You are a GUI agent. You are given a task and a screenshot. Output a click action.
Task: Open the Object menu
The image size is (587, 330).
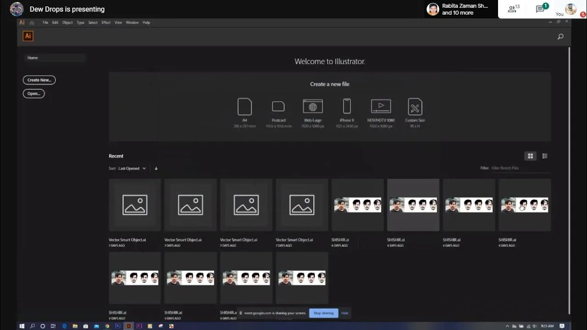tap(67, 22)
